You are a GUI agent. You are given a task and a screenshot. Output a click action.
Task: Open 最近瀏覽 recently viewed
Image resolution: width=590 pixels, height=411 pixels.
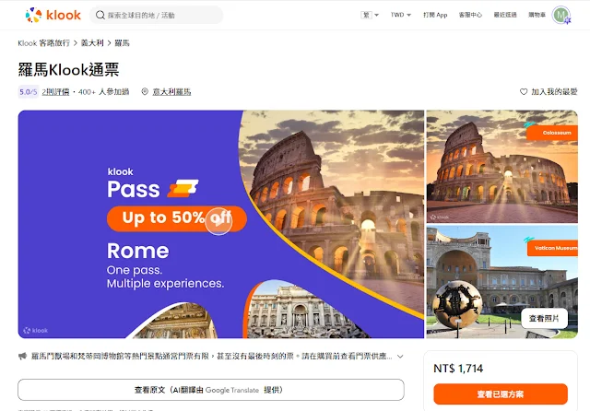505,15
